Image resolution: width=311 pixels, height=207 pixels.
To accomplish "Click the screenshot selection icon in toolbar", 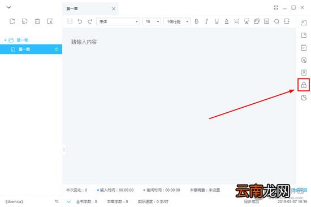I will point(247,21).
